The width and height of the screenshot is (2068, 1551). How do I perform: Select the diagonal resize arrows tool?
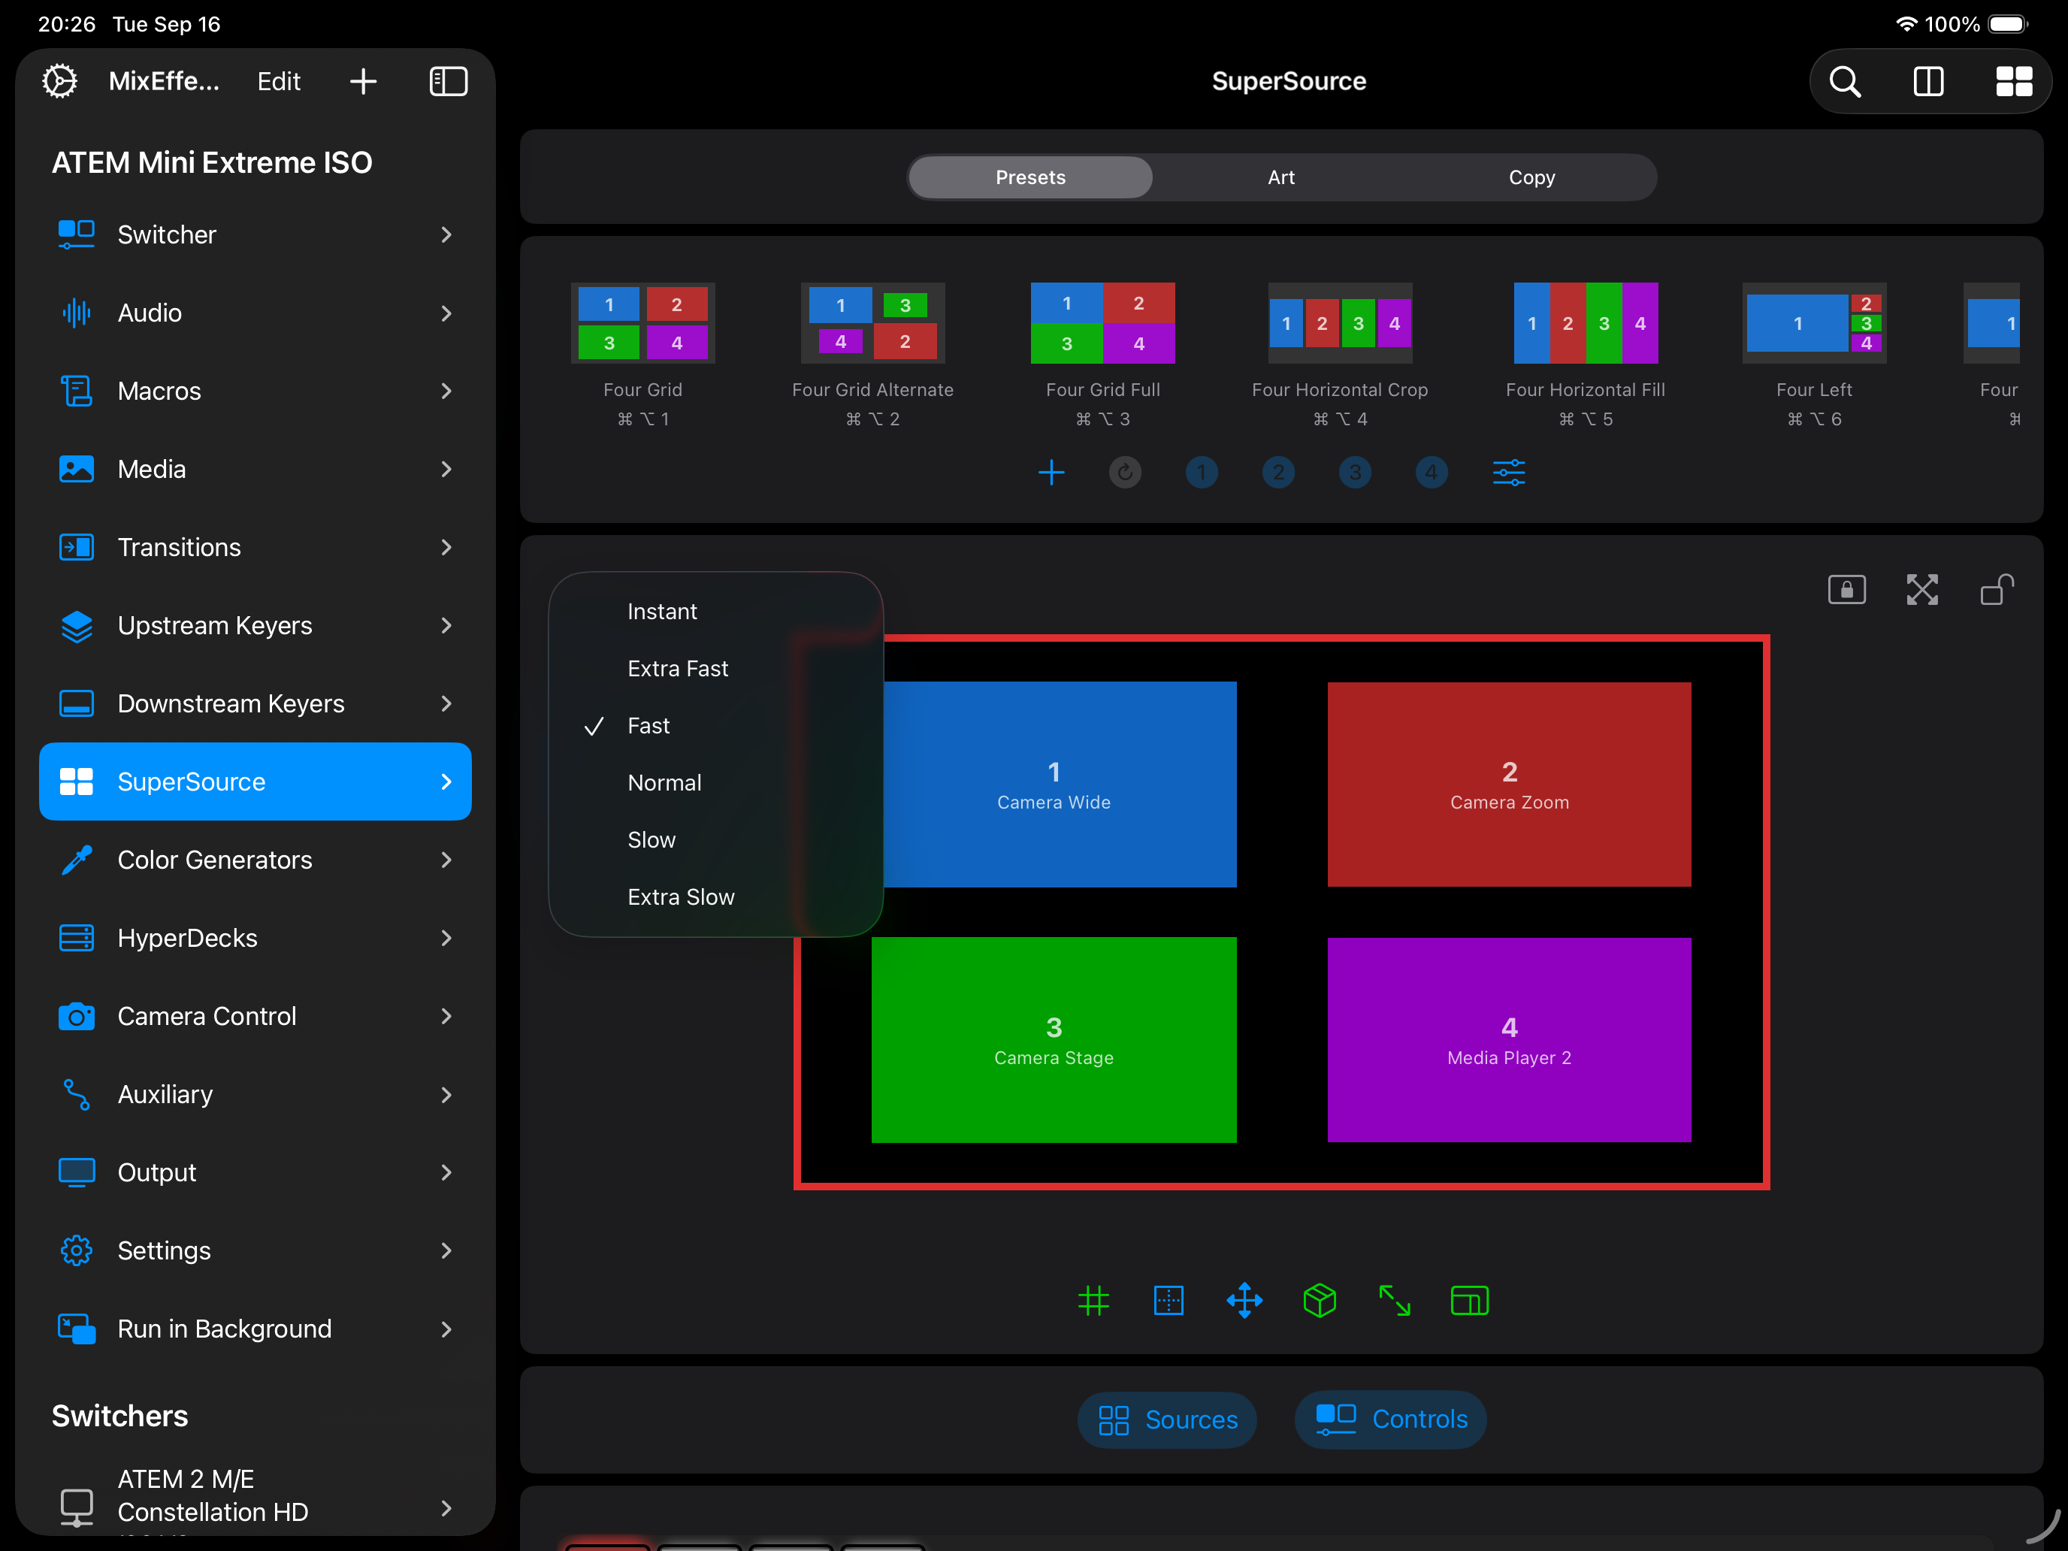tap(1394, 1301)
